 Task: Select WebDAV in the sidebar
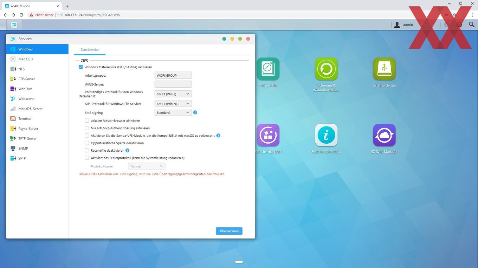37,89
